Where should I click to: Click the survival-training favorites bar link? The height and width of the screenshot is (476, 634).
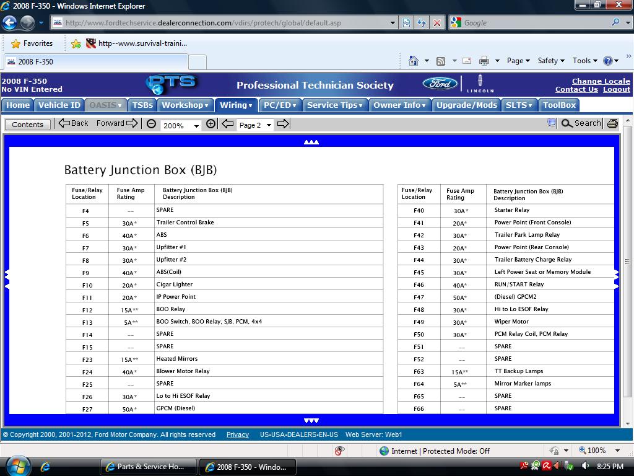(x=136, y=43)
